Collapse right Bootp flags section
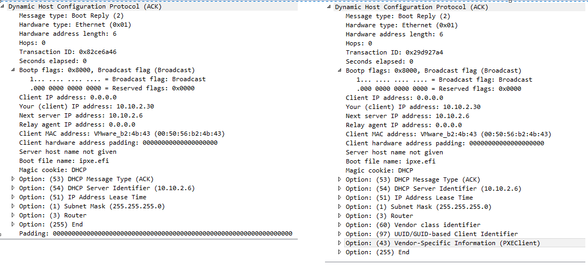The height and width of the screenshot is (266, 588). [340, 71]
